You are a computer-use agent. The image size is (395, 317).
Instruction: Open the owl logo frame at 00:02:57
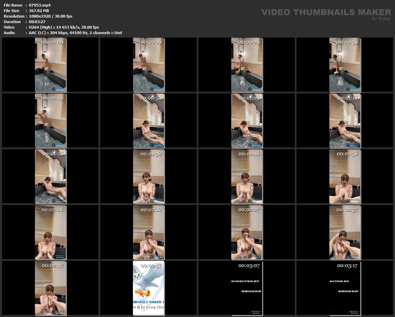coord(149,288)
